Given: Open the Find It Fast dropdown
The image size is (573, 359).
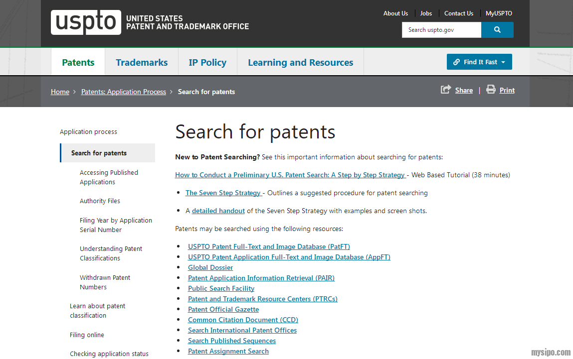Looking at the screenshot, I should click(x=479, y=62).
